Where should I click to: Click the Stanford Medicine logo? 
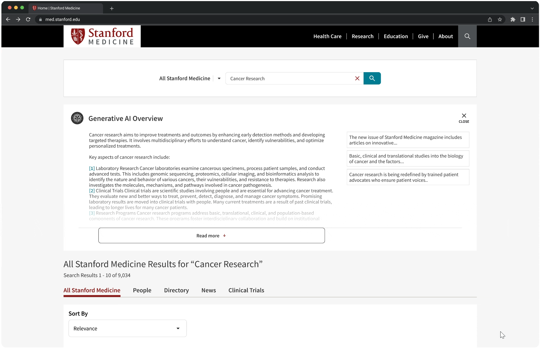click(102, 36)
